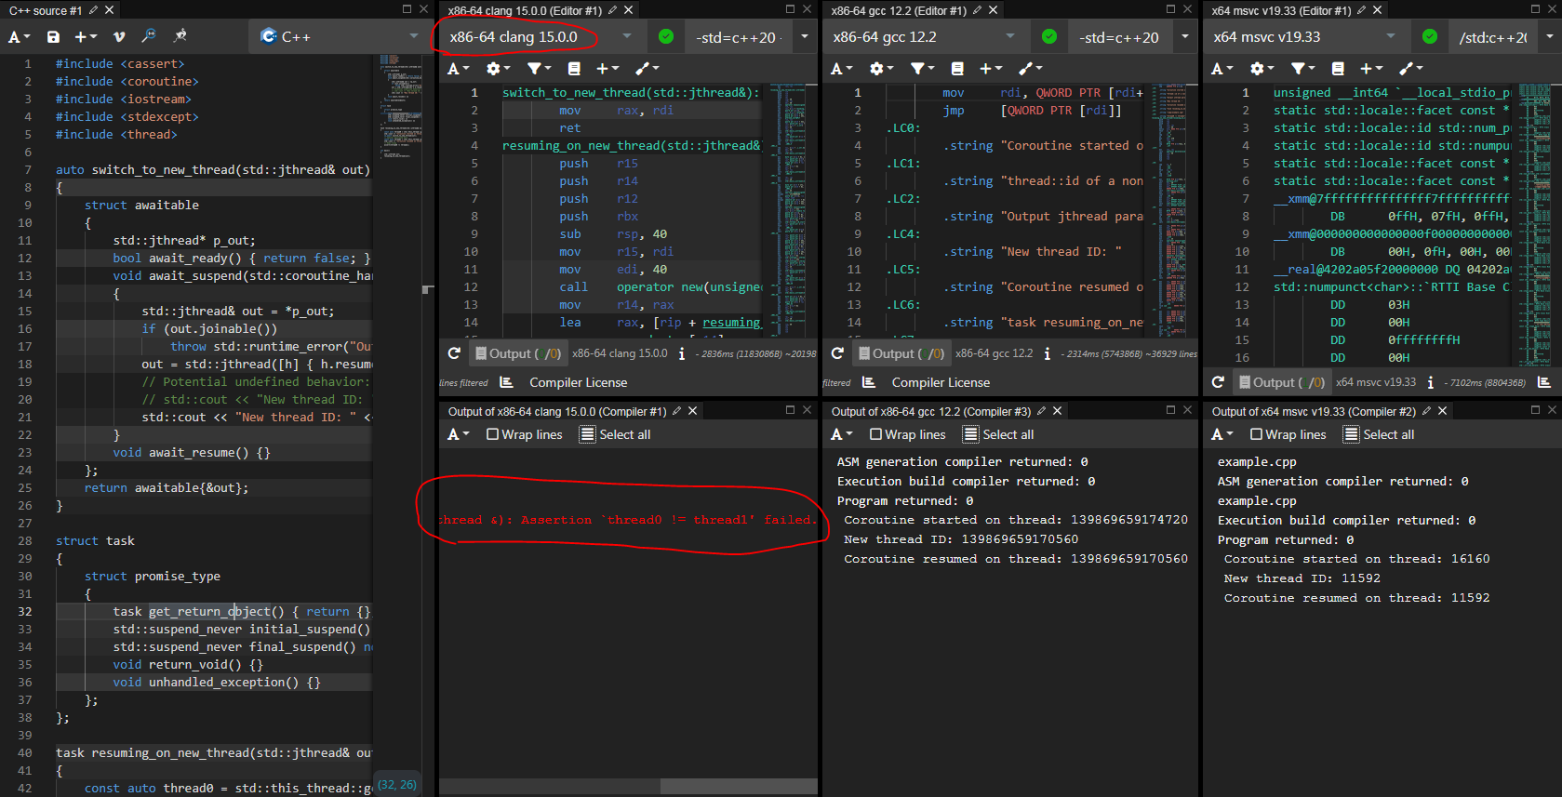This screenshot has width=1562, height=797.
Task: Open add new plus dropdown in gcc pane
Action: (991, 69)
